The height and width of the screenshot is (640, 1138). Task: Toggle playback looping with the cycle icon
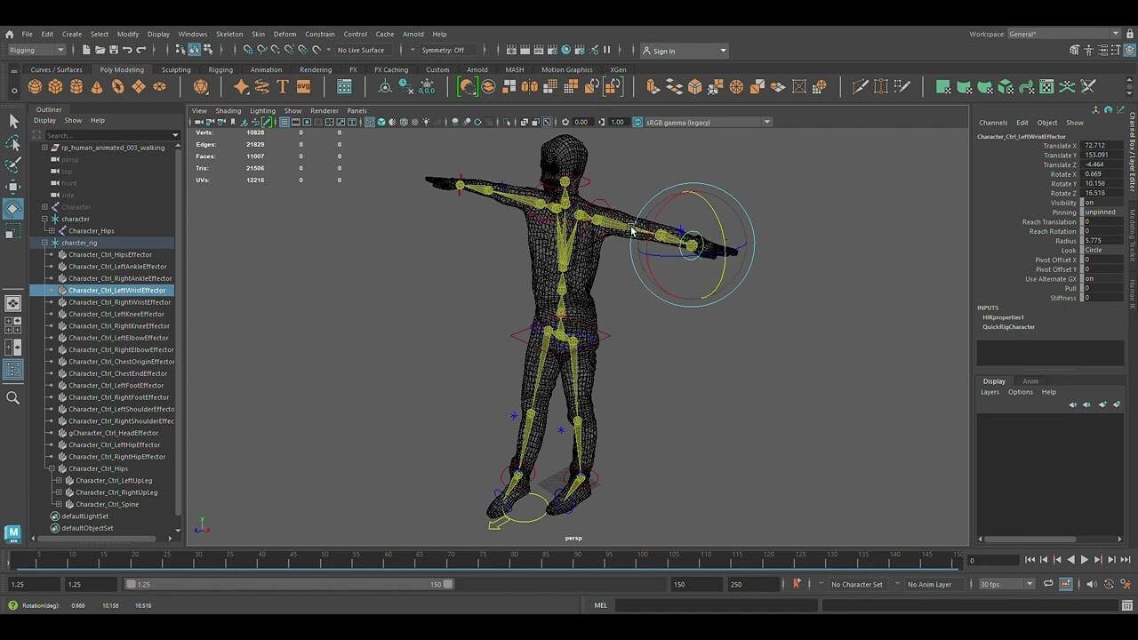pyautogui.click(x=1050, y=584)
